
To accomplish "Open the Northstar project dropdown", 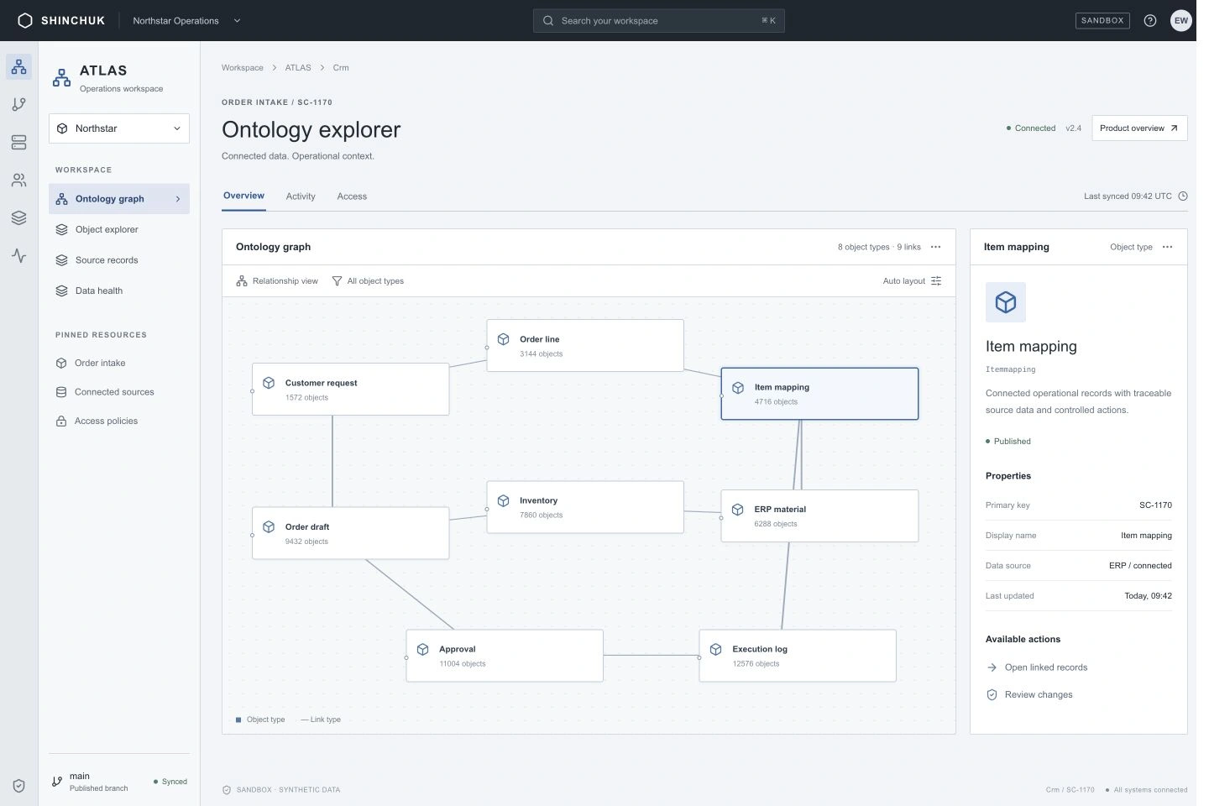I will (119, 128).
